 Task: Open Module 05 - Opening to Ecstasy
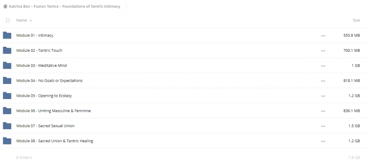(x=44, y=96)
